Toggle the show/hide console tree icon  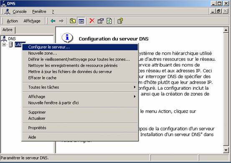point(81,21)
